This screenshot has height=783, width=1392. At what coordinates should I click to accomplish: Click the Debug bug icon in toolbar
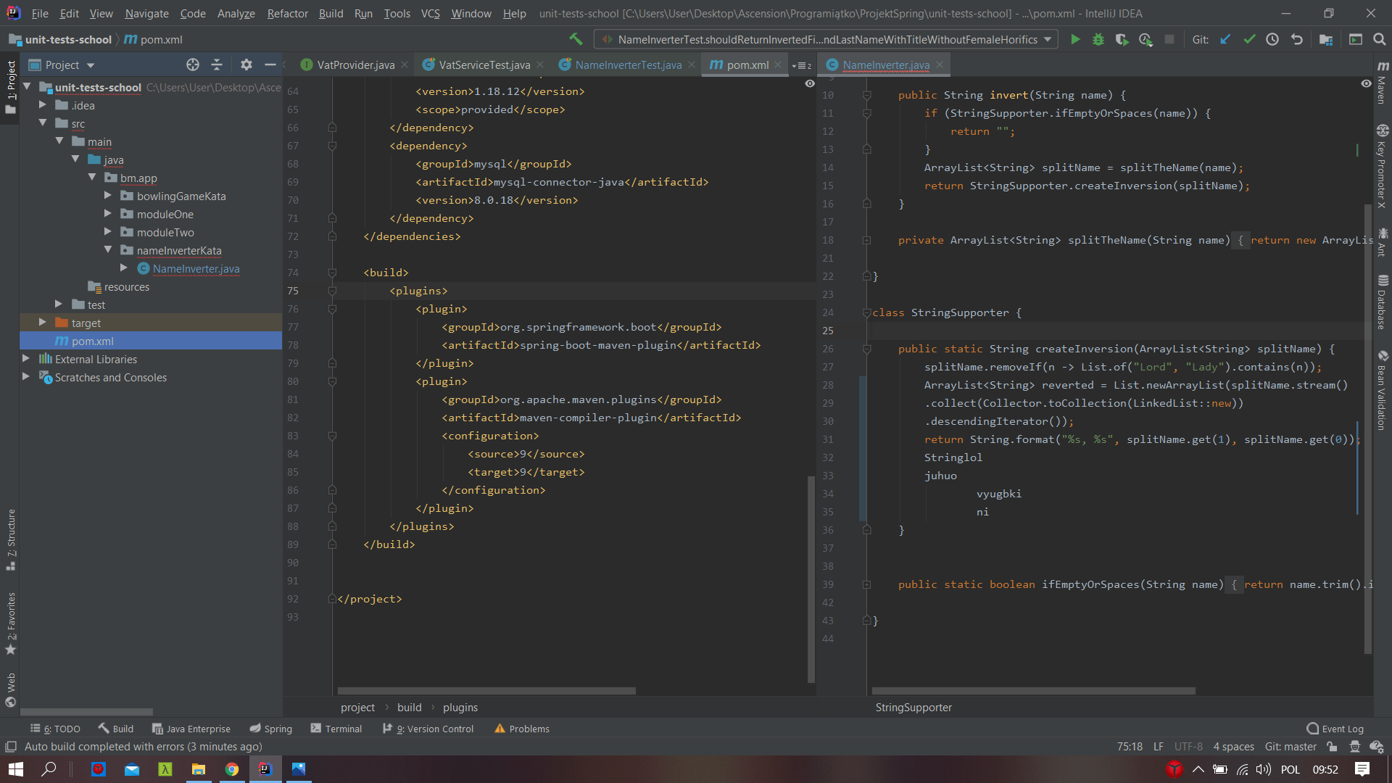pos(1098,40)
